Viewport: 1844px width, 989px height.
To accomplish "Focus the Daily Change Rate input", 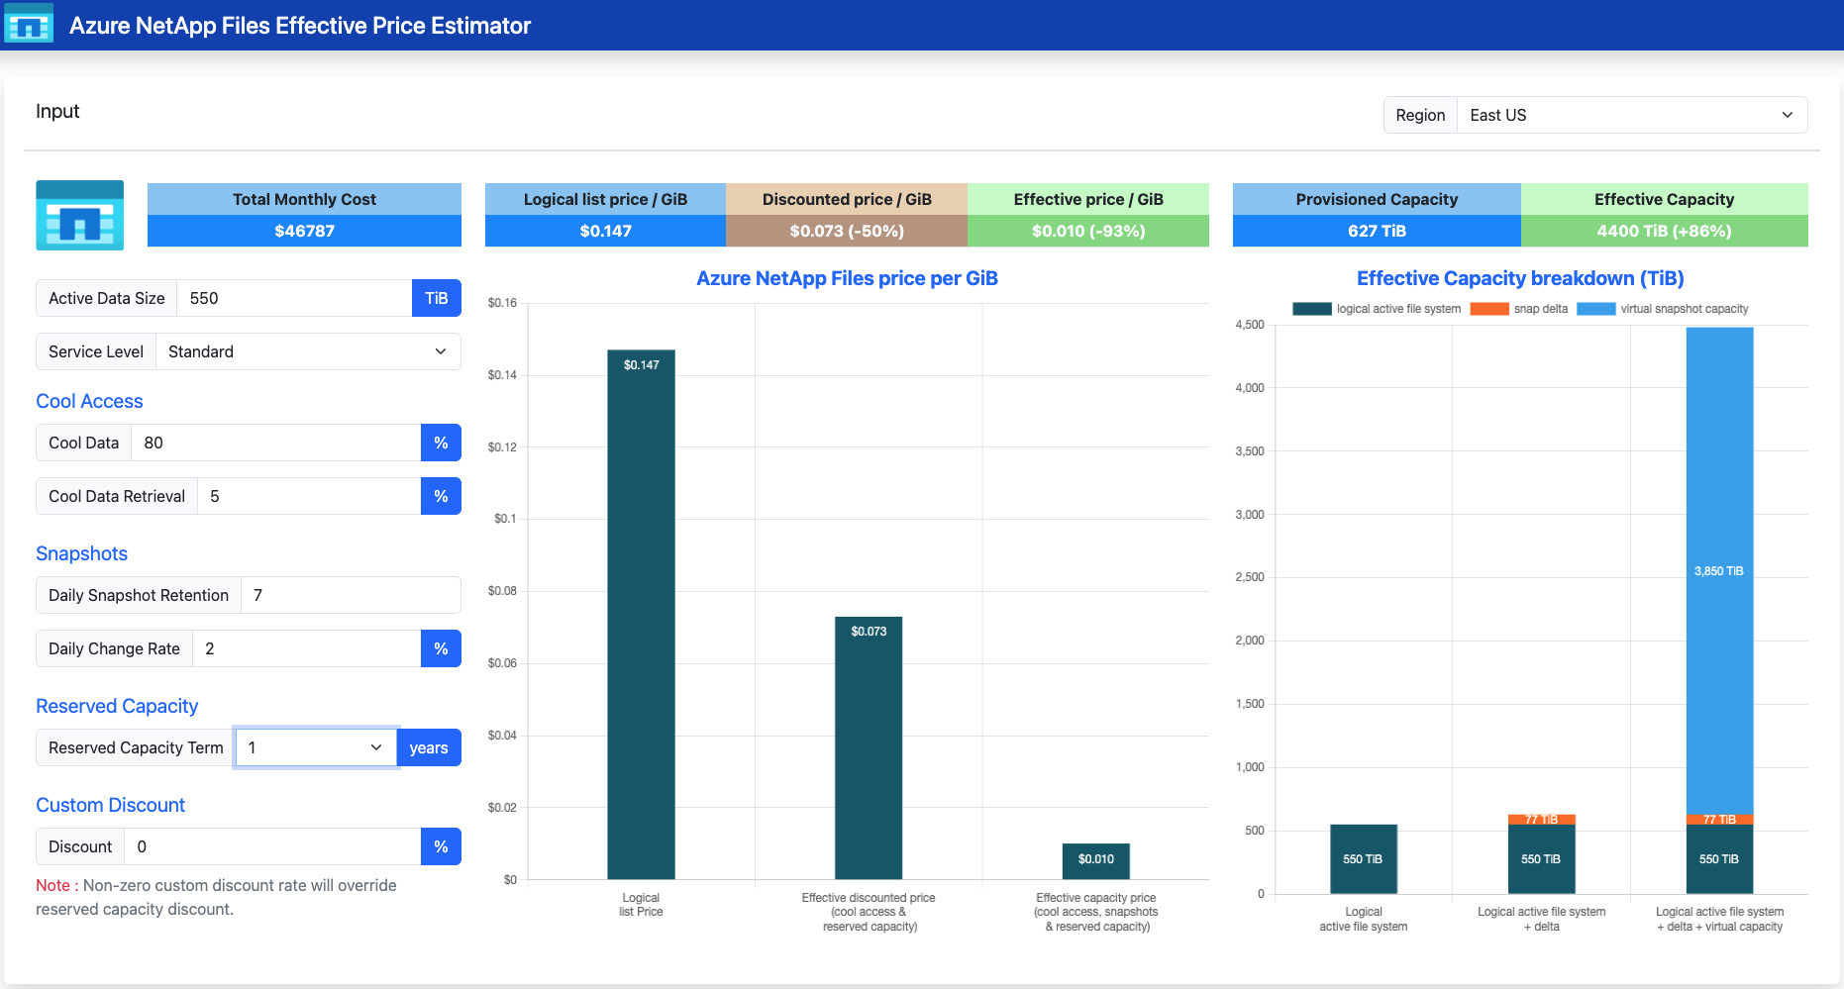I will pyautogui.click(x=307, y=648).
